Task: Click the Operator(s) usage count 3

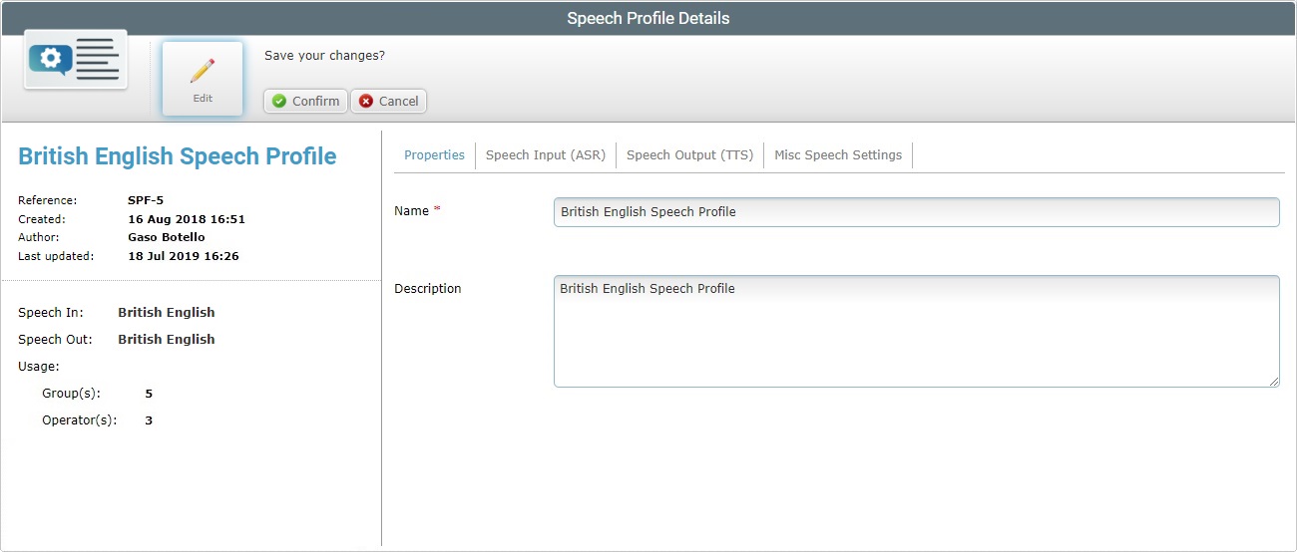Action: tap(149, 420)
